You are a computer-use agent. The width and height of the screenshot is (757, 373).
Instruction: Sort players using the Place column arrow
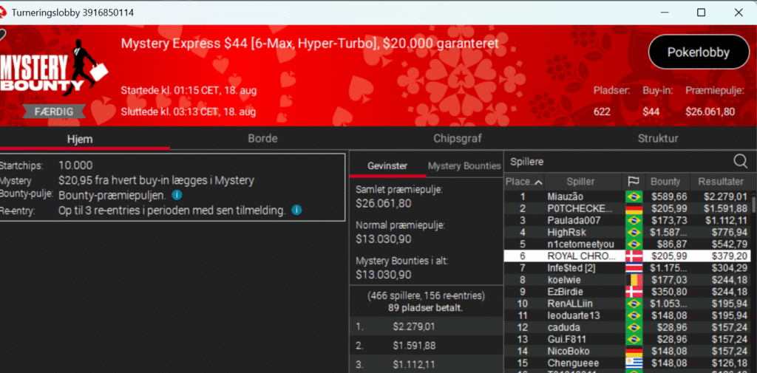point(537,182)
